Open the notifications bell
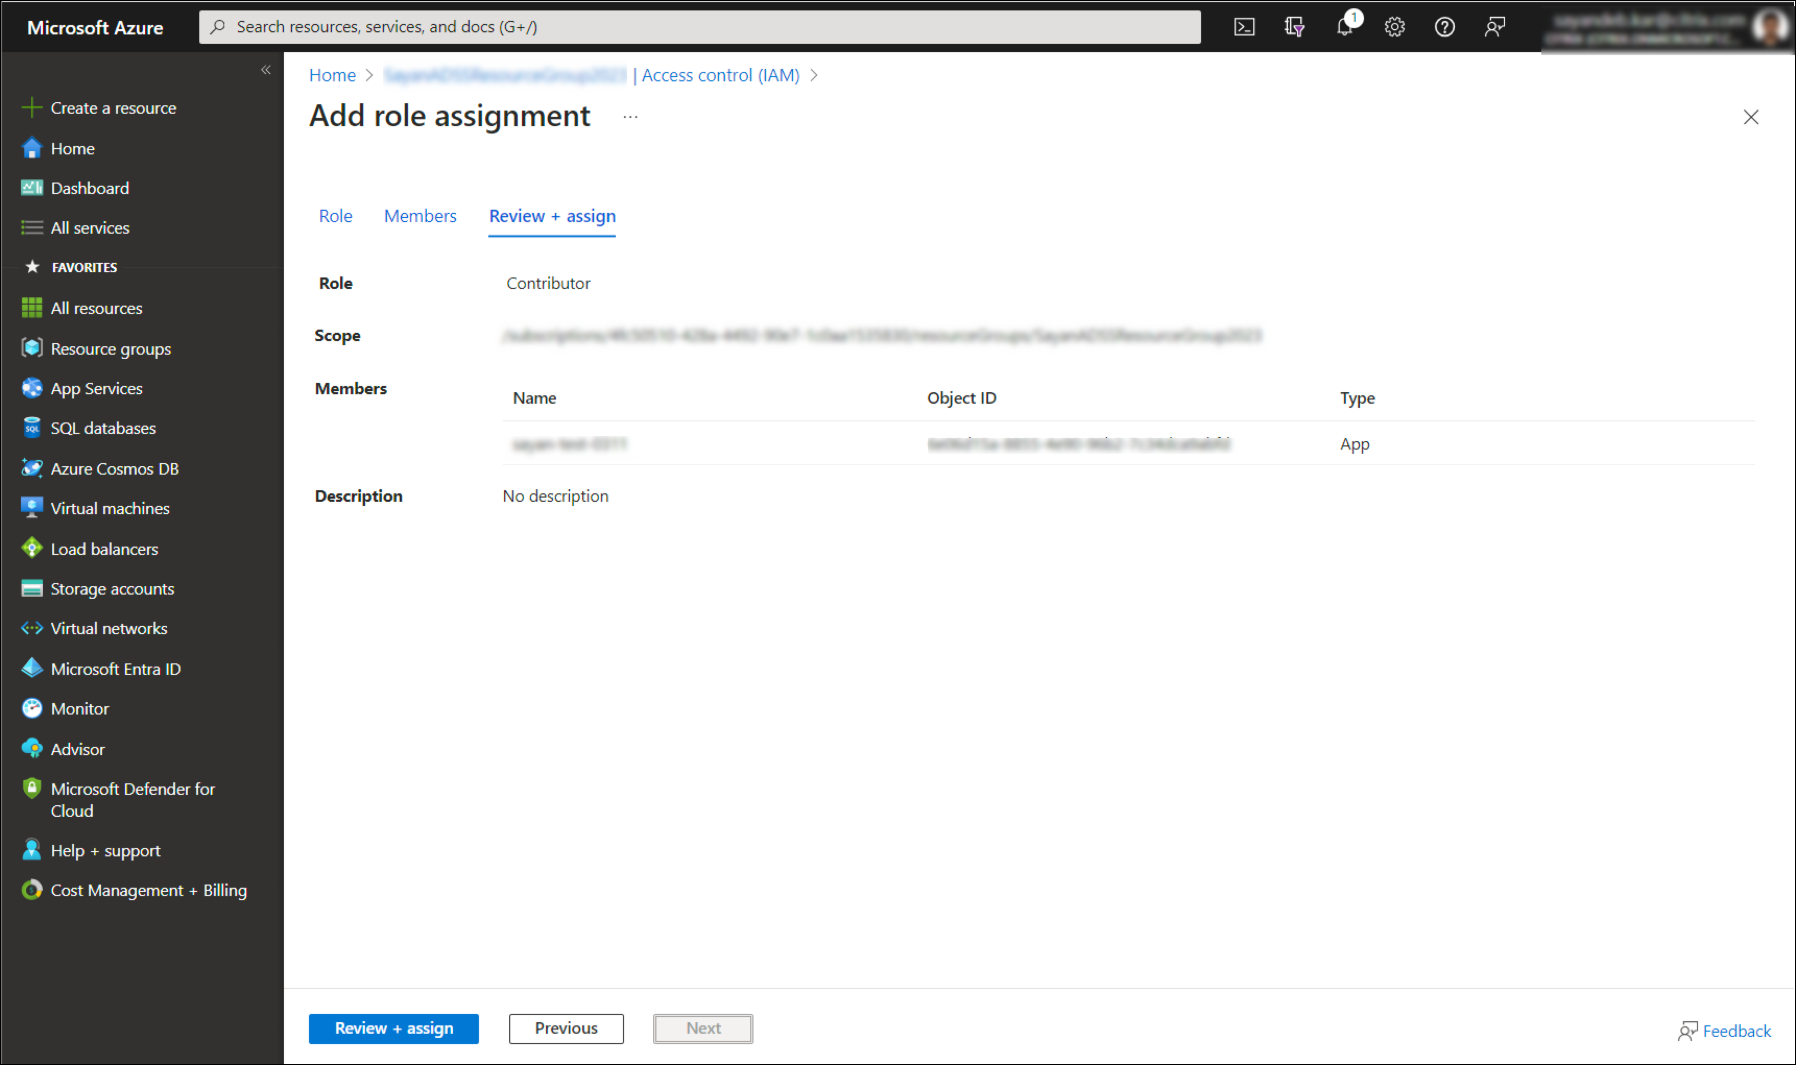1796x1065 pixels. 1345,27
